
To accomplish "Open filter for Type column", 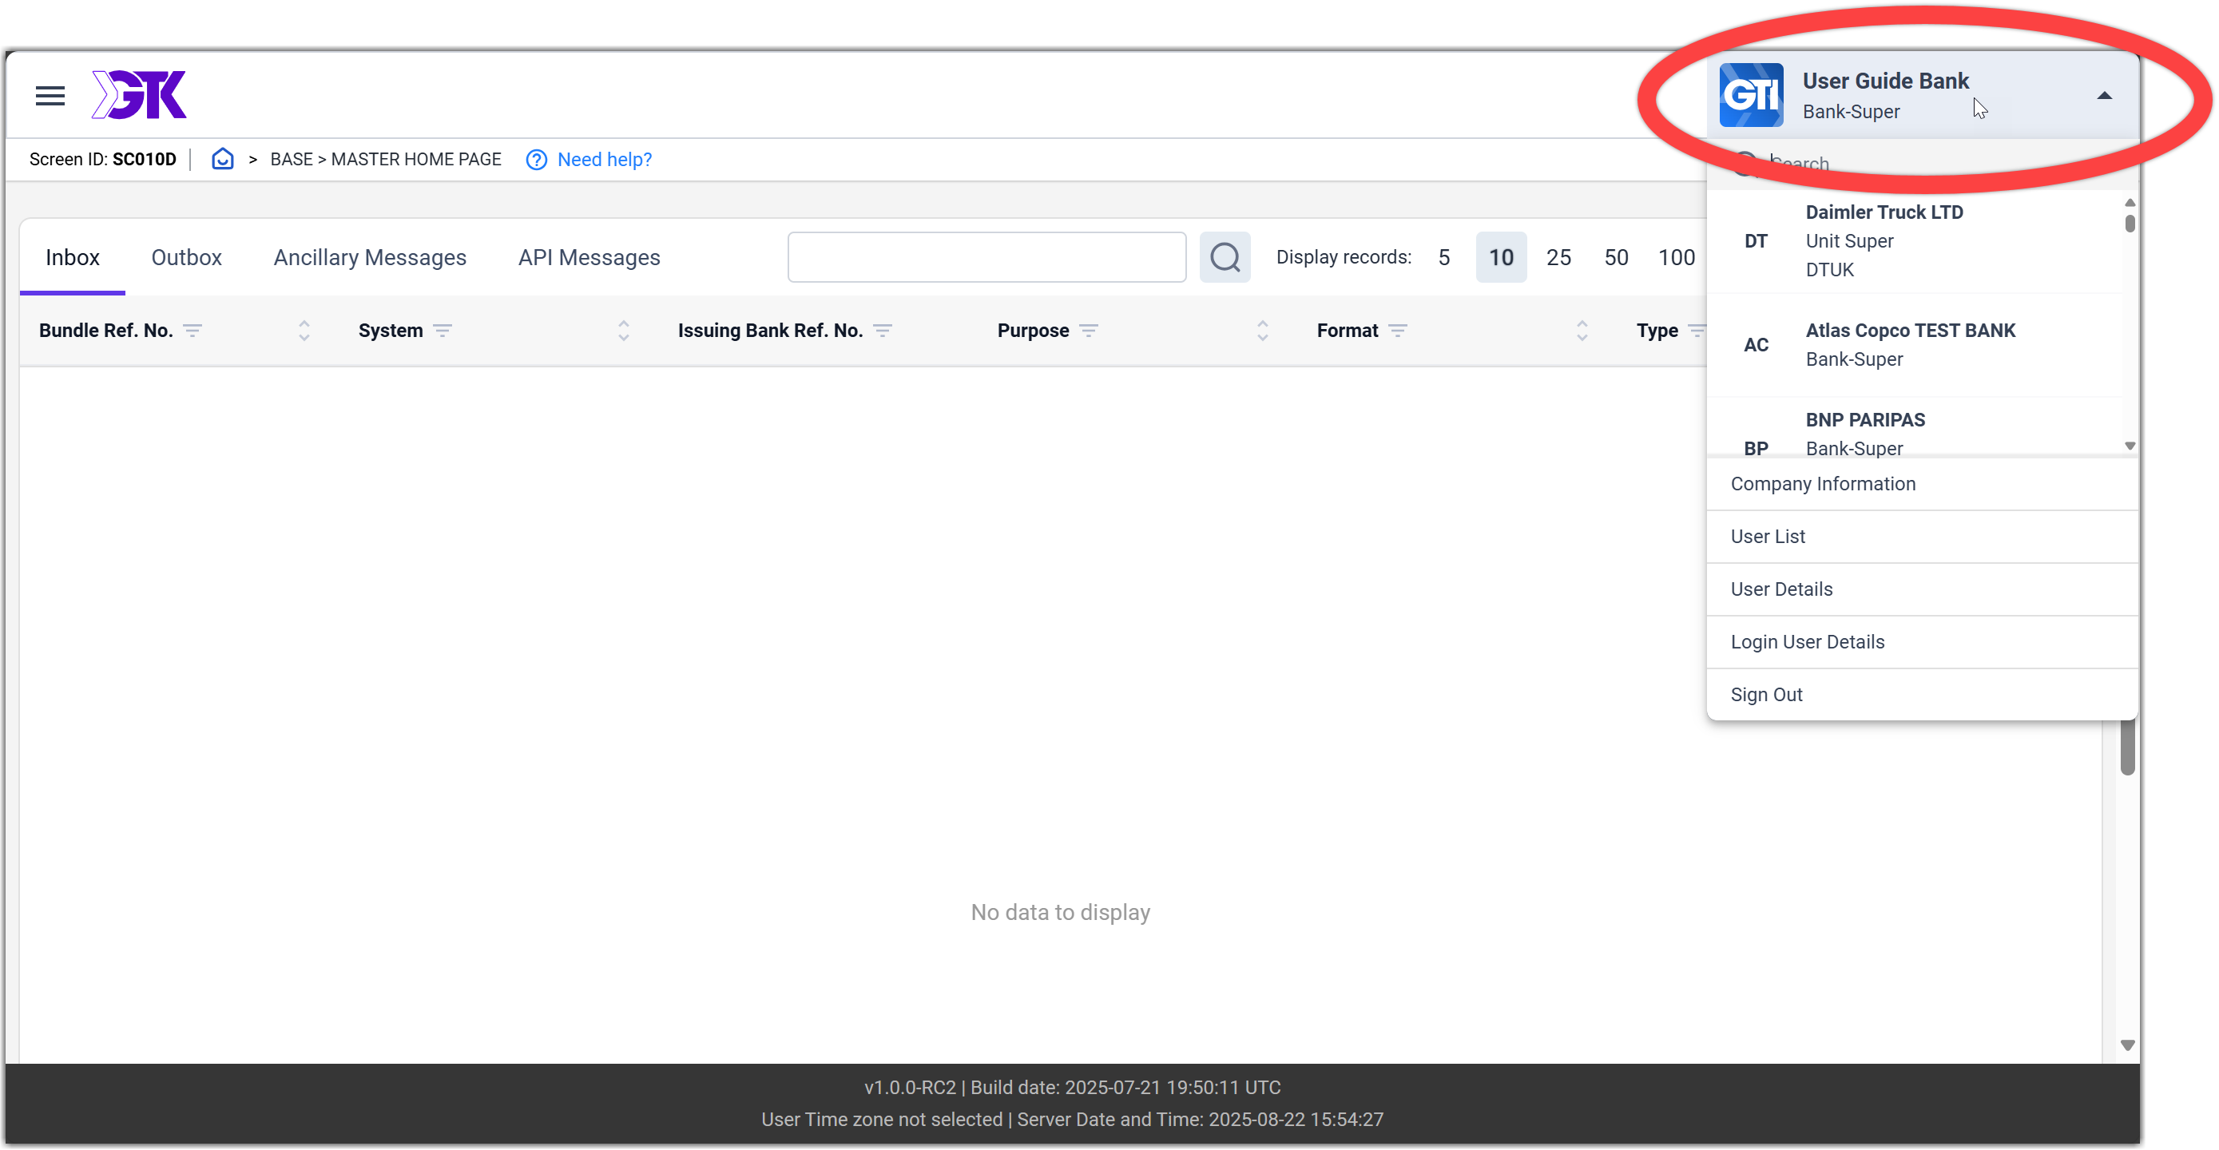I will (x=1695, y=331).
